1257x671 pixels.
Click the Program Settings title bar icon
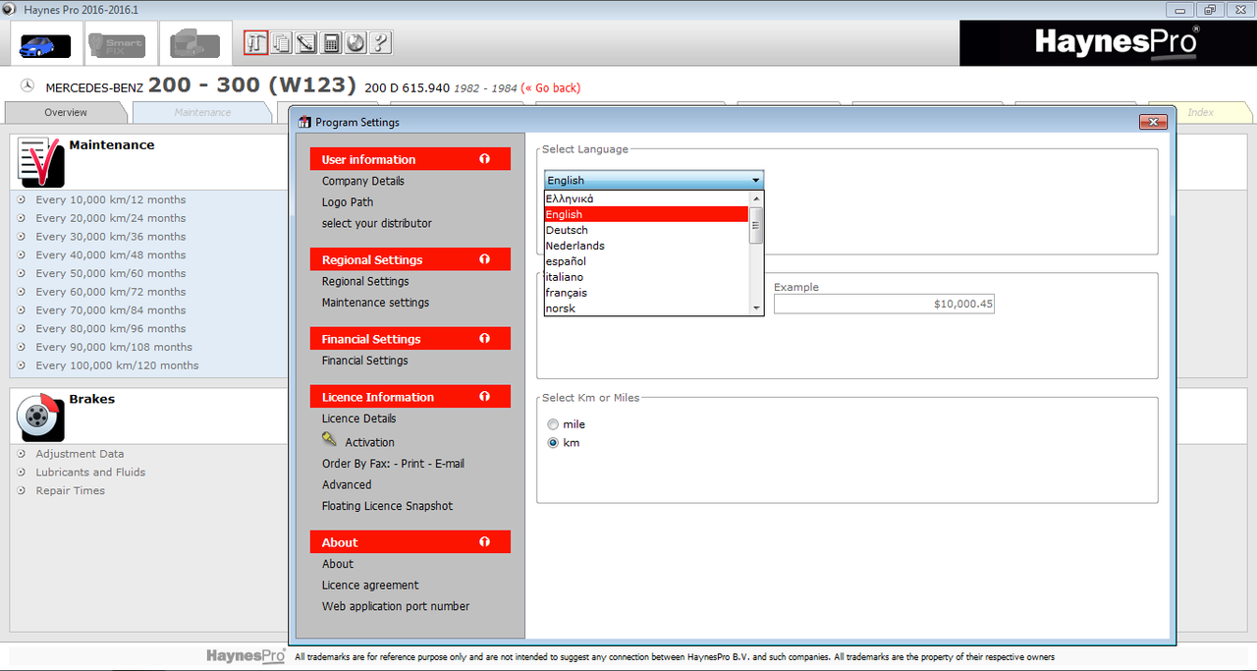pyautogui.click(x=304, y=122)
